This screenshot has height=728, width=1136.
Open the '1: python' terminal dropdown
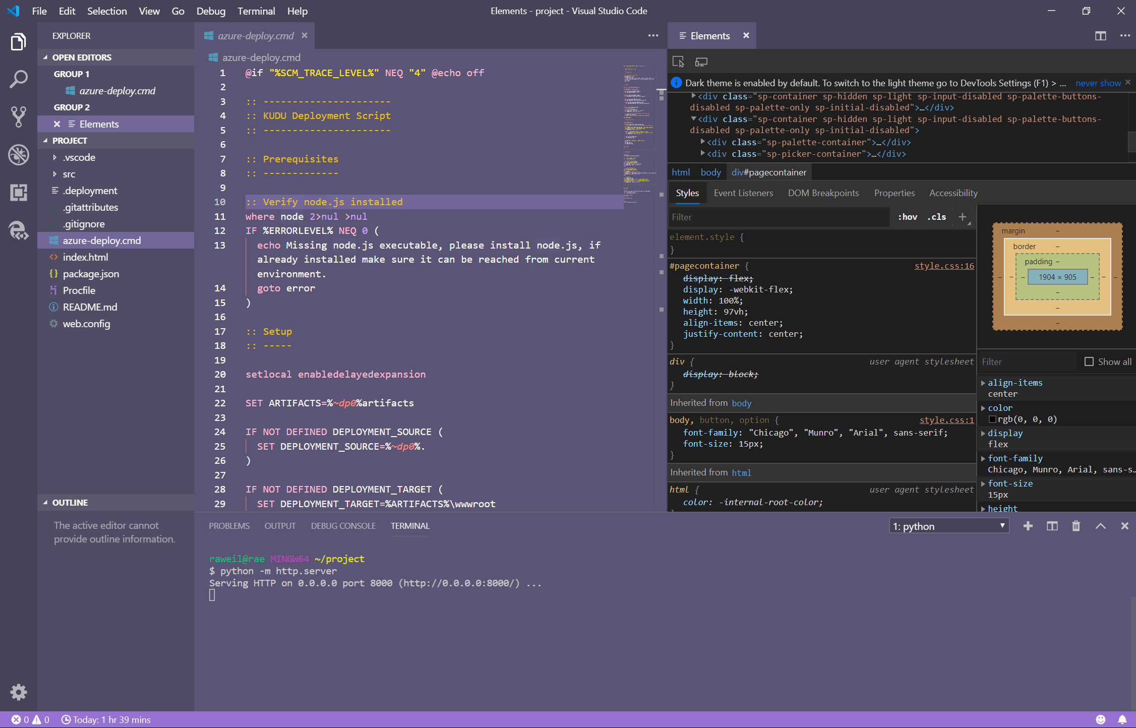coord(948,526)
